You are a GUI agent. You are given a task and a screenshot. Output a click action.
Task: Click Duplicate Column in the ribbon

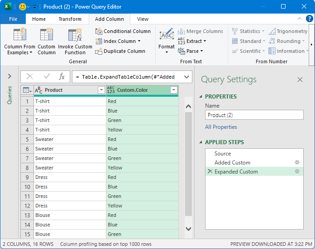(120, 51)
